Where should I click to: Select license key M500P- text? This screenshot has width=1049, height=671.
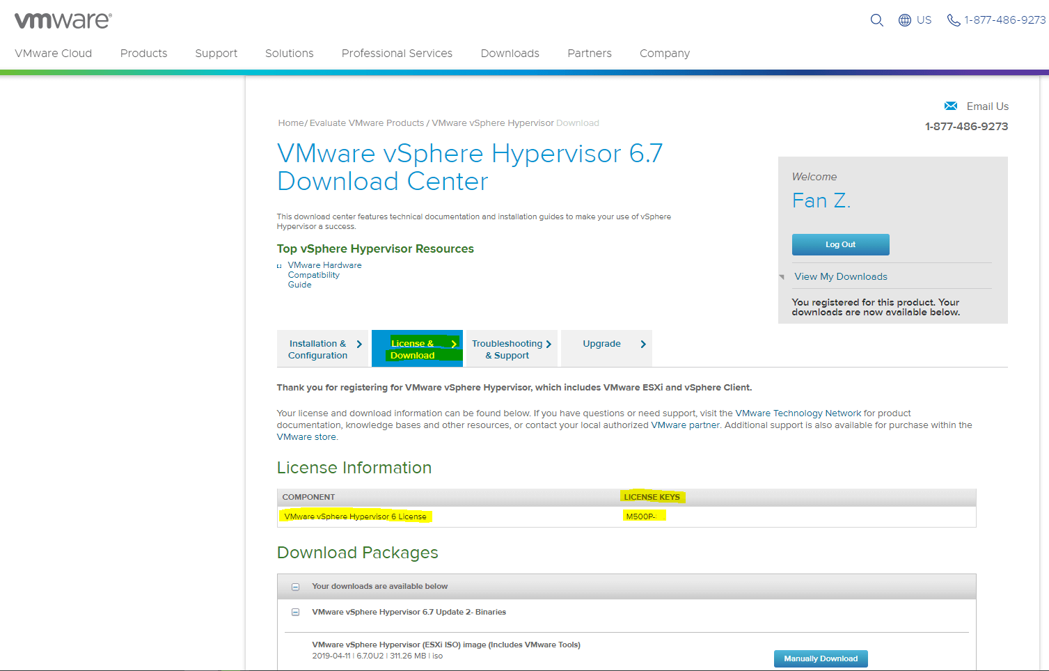point(641,516)
